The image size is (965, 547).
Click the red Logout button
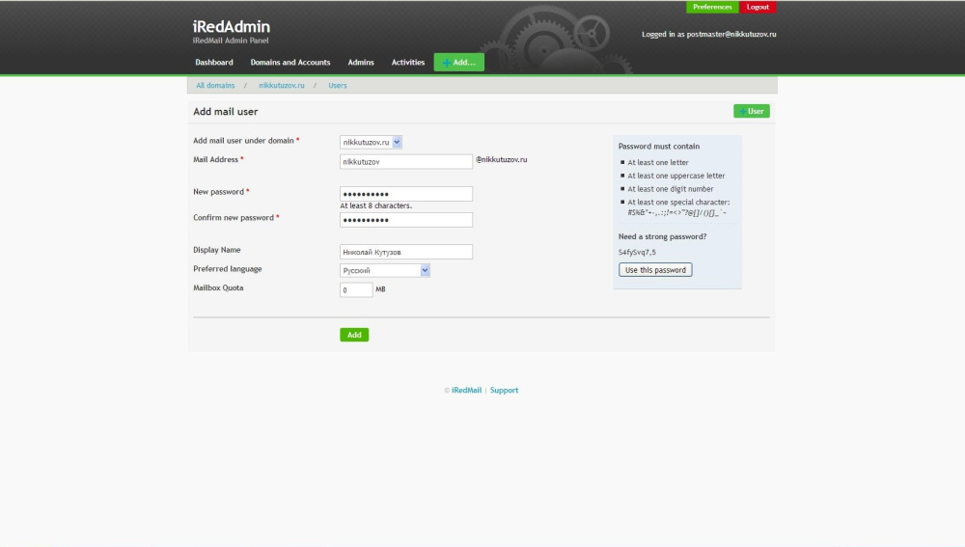pyautogui.click(x=758, y=7)
